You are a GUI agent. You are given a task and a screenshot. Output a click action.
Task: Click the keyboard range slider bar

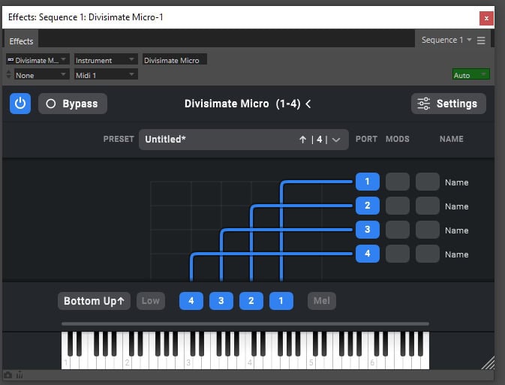[245, 323]
